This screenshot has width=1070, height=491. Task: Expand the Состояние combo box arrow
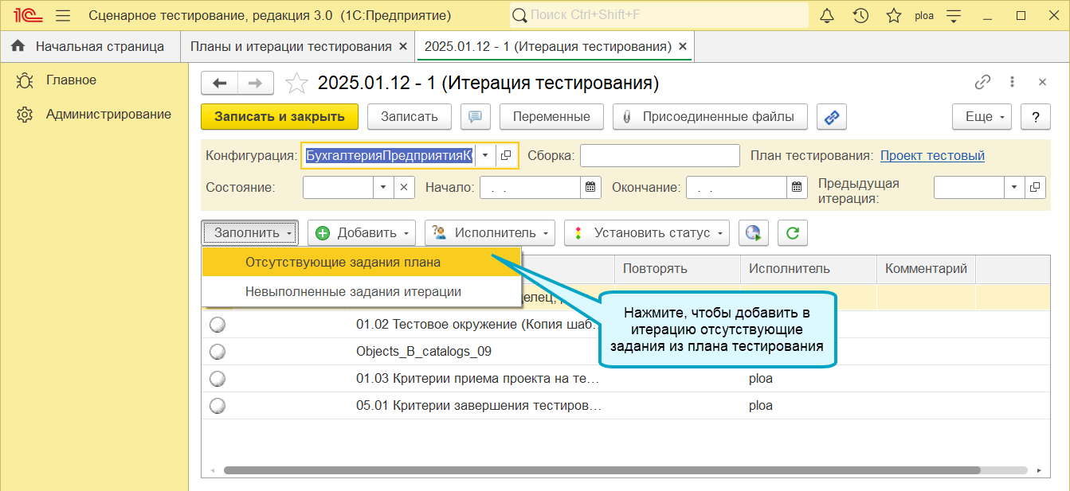point(383,188)
